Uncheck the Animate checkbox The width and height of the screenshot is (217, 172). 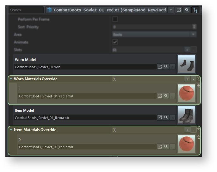click(x=115, y=42)
